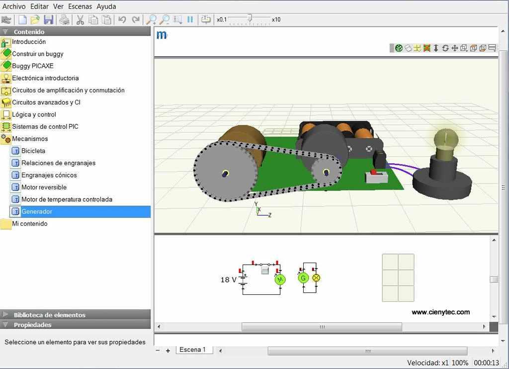Click the Cut scissors icon
Viewport: 509px width, 369px height.
(x=80, y=20)
